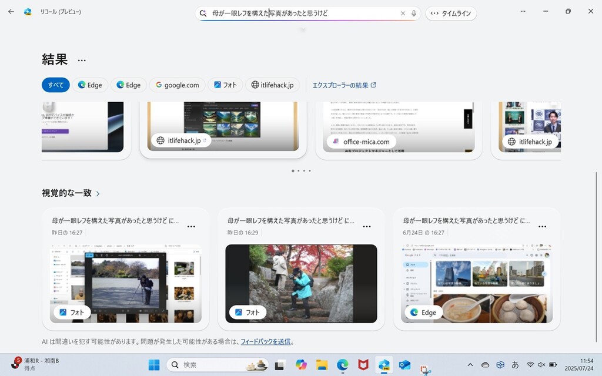Open the clock showing 11:54
602x376 pixels.
tap(579, 364)
